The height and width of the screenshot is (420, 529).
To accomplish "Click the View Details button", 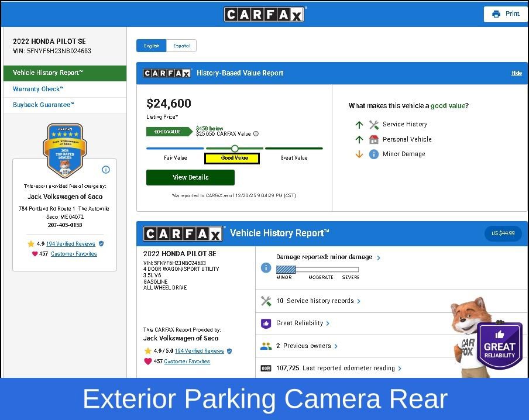I will click(190, 177).
